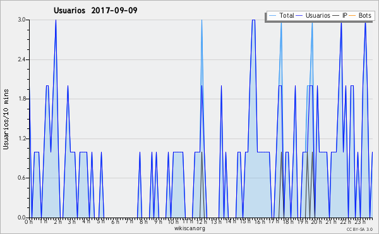Click the dark blue Usuarios legend line
Screen dimensions: 379x234
(299, 16)
